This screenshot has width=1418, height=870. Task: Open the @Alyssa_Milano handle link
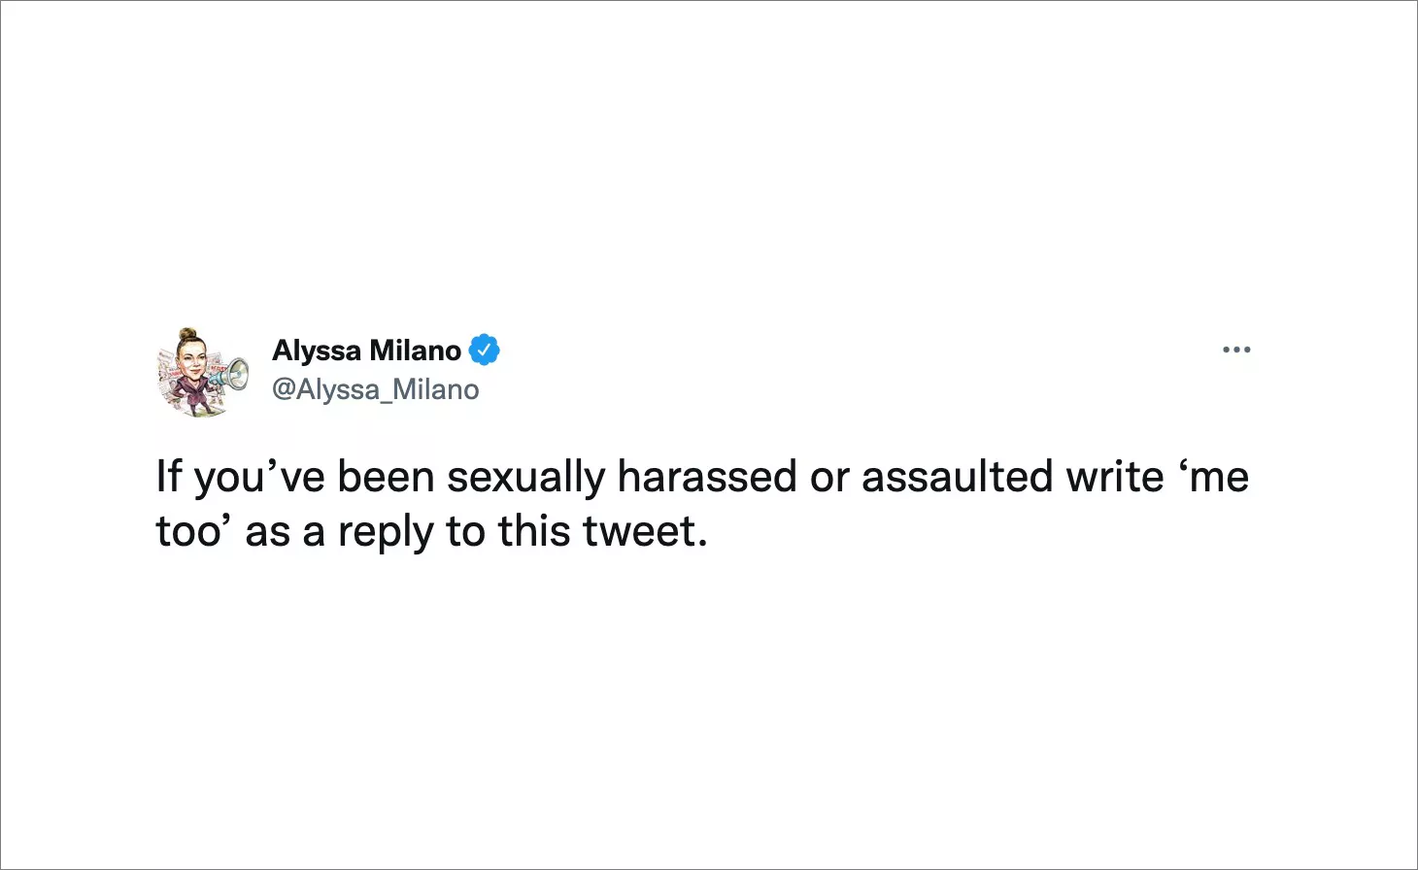pyautogui.click(x=376, y=389)
